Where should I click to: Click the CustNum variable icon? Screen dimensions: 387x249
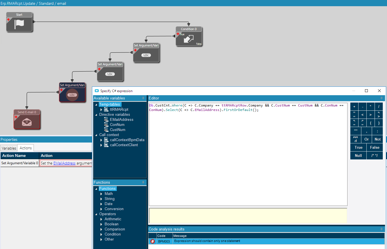point(106,130)
